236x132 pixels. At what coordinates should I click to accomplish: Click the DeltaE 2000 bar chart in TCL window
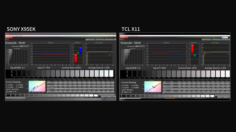[x=134, y=57]
